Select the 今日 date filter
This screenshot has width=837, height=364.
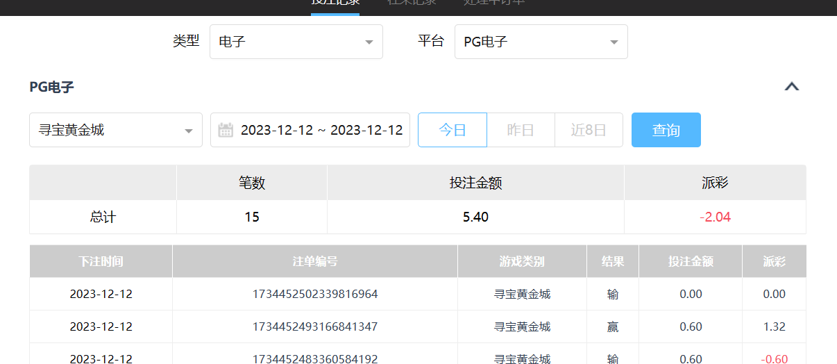(452, 130)
